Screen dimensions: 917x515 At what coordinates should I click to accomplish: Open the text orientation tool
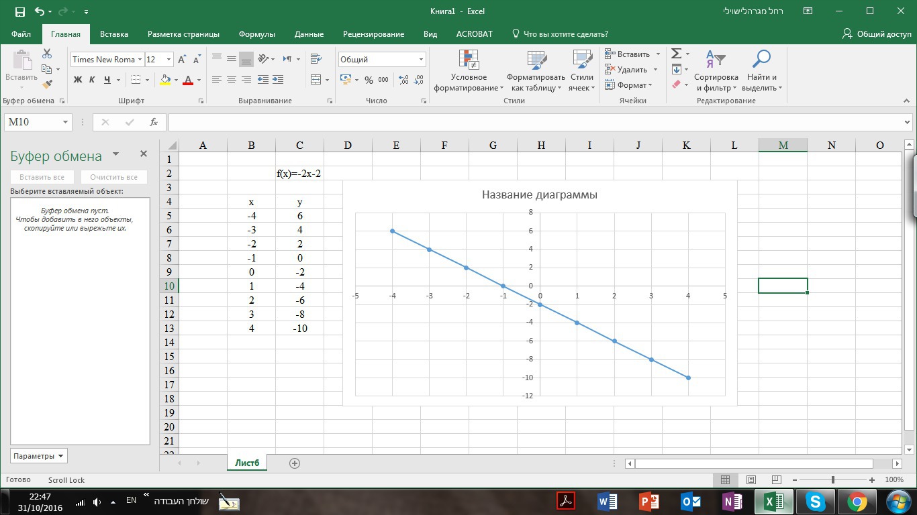(x=262, y=59)
